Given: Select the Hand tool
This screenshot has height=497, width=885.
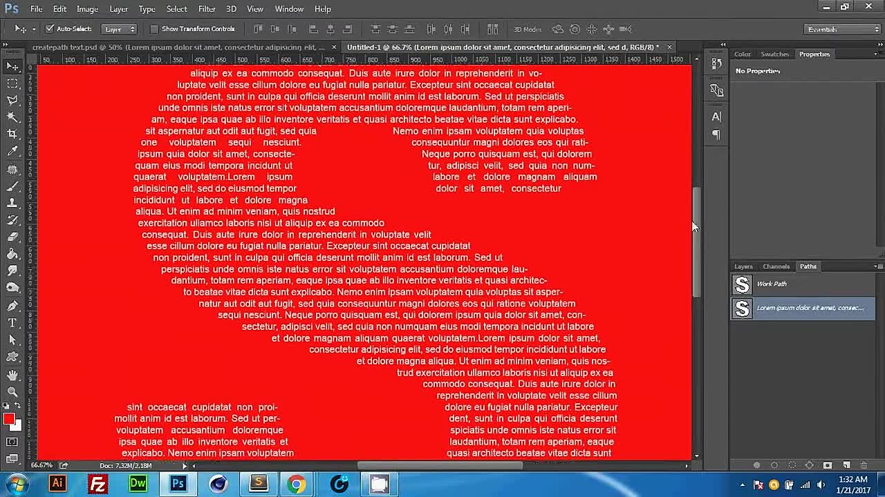Looking at the screenshot, I should pyautogui.click(x=12, y=375).
